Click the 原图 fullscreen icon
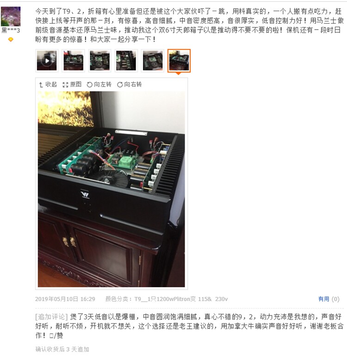Screen dimensions: 347x358 click(65, 85)
